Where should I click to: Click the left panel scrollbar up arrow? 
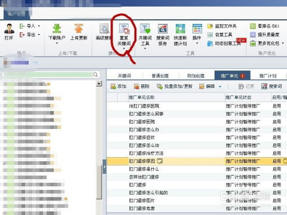tap(99, 84)
